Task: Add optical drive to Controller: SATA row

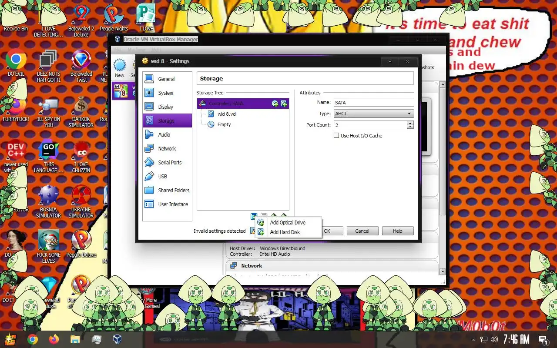Action: coord(275,104)
